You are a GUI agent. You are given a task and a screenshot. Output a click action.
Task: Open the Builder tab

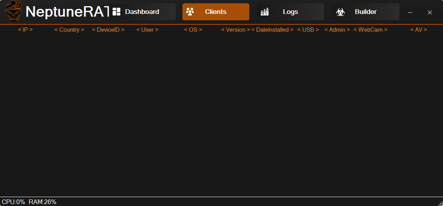click(x=366, y=12)
